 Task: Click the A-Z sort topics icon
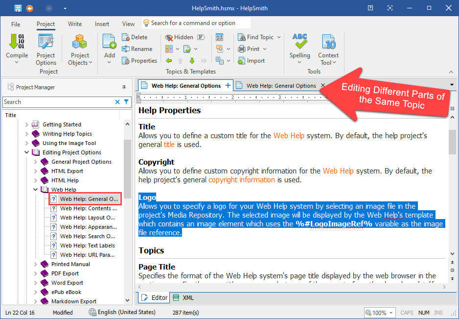click(x=220, y=37)
